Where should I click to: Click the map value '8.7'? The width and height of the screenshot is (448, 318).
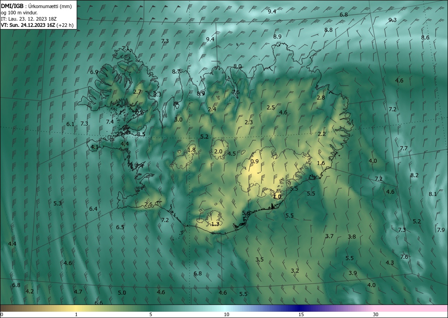176,71
